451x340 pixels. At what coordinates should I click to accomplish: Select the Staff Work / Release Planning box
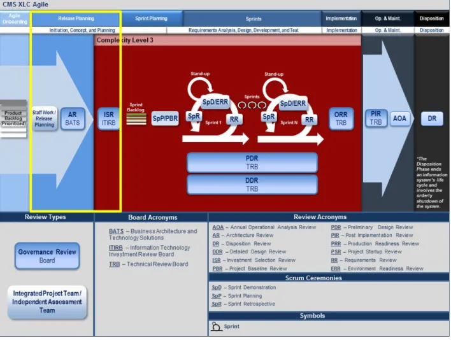[44, 118]
